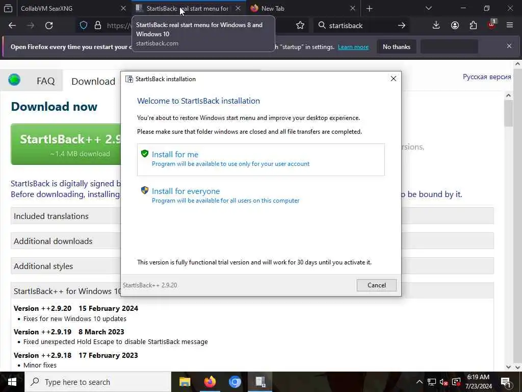Open the Firefox hamburger menu
This screenshot has height=392, width=522.
[x=509, y=26]
